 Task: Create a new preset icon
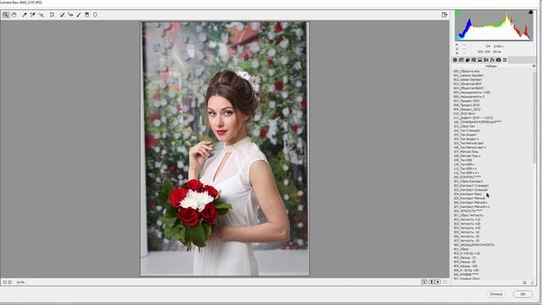pyautogui.click(x=525, y=282)
